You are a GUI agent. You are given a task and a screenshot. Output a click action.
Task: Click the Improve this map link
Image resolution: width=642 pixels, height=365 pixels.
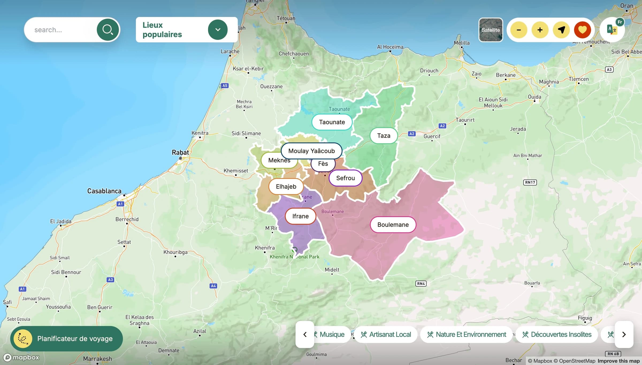tap(618, 361)
